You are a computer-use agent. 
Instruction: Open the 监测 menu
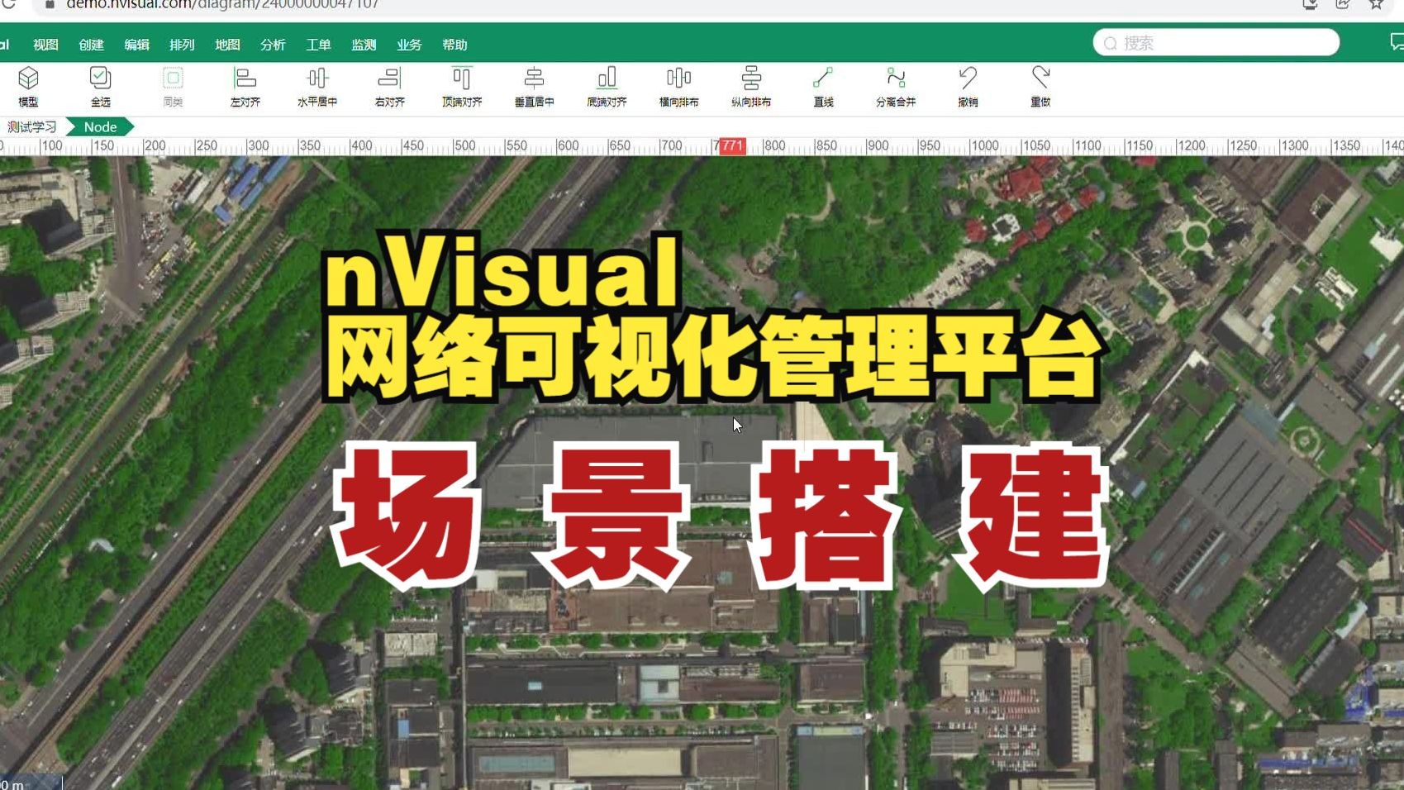[364, 45]
